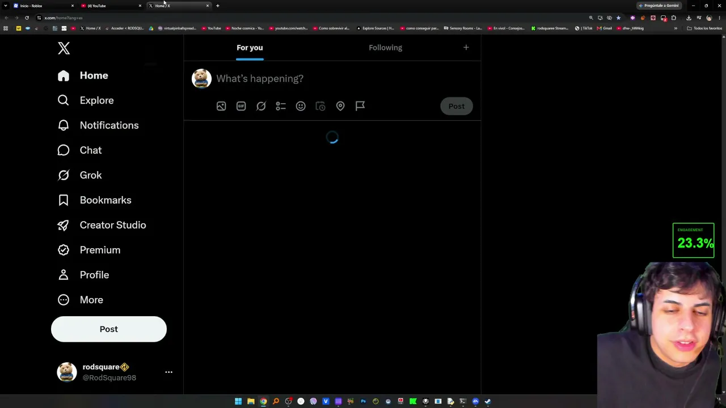
Task: Tag a location in the post
Action: pyautogui.click(x=340, y=106)
